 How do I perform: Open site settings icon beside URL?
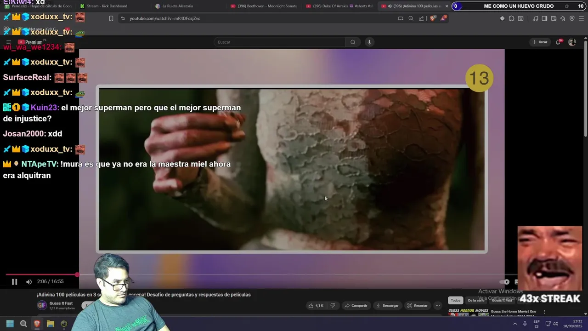pyautogui.click(x=123, y=18)
